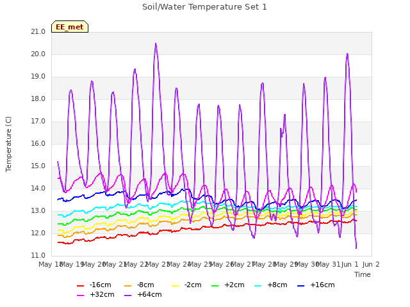The width and height of the screenshot is (410, 307).
Task: Click the magenta +32cm legend swatch
Action: (x=80, y=295)
